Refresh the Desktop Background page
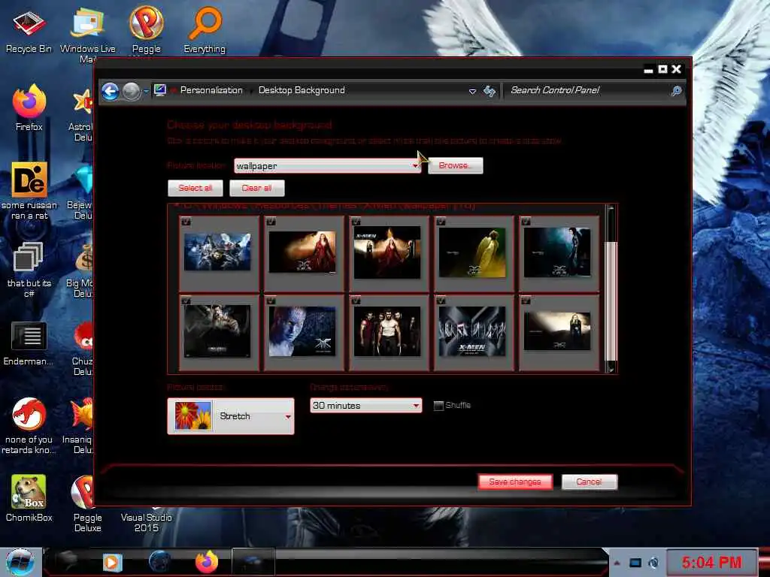The width and height of the screenshot is (770, 577). pos(489,91)
